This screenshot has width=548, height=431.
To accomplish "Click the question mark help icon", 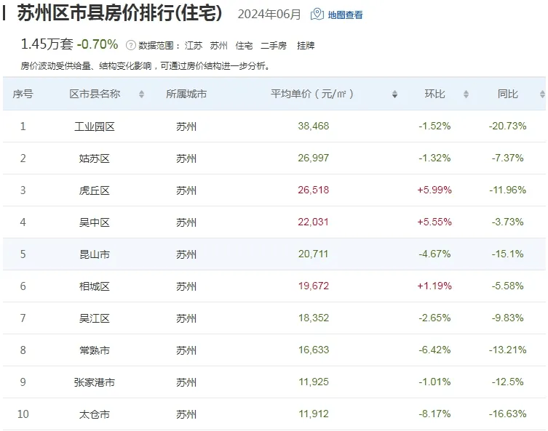I will [x=131, y=45].
